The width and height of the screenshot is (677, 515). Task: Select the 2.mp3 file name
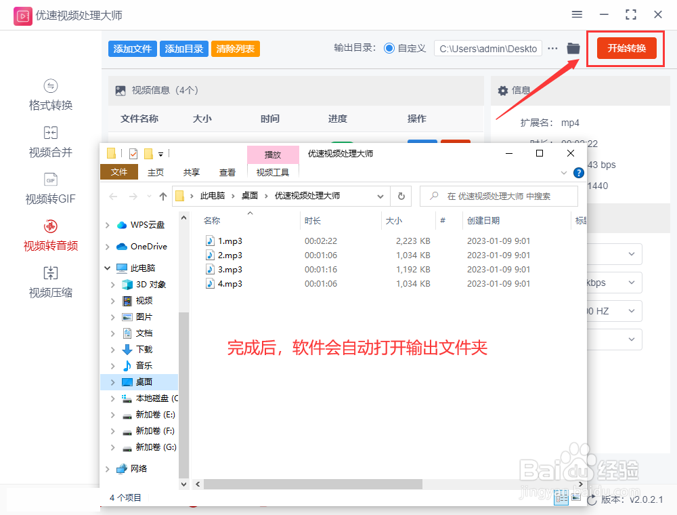pos(230,255)
